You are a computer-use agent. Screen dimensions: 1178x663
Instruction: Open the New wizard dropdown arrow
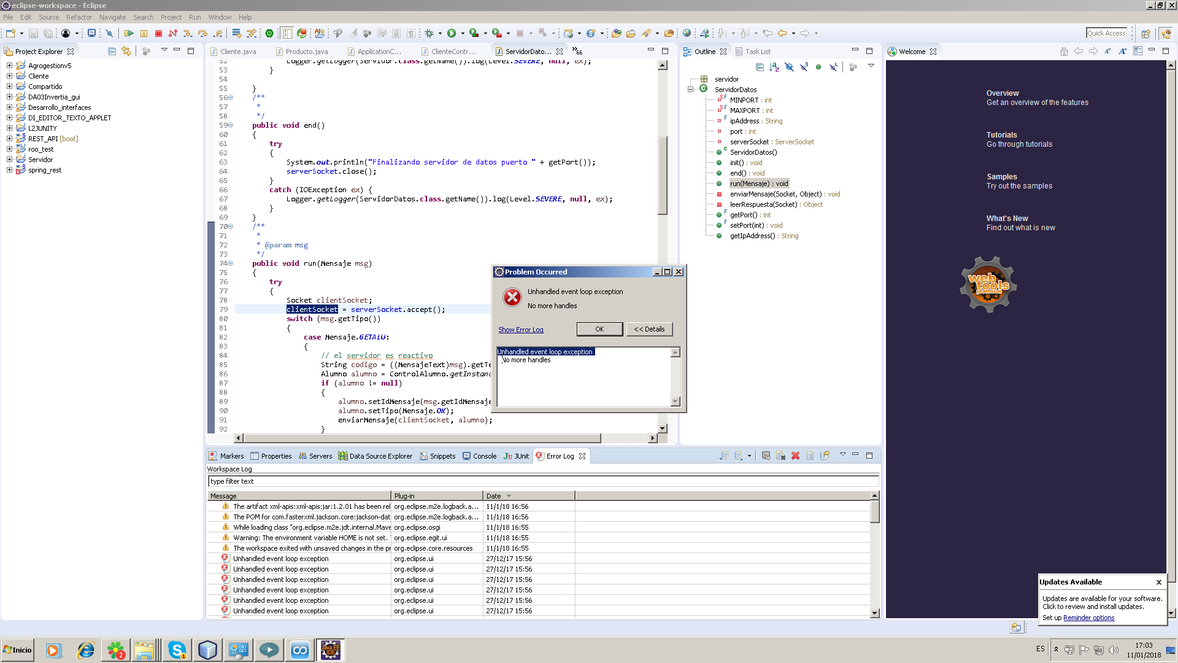pyautogui.click(x=21, y=34)
